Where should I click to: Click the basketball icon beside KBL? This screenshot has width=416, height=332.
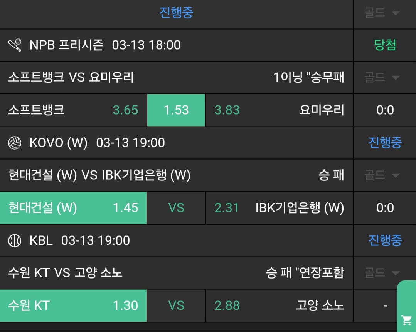click(x=15, y=241)
